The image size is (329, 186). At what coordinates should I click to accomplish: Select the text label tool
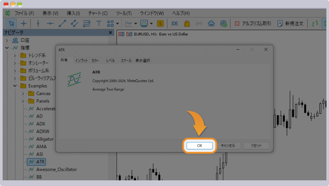coord(98,24)
